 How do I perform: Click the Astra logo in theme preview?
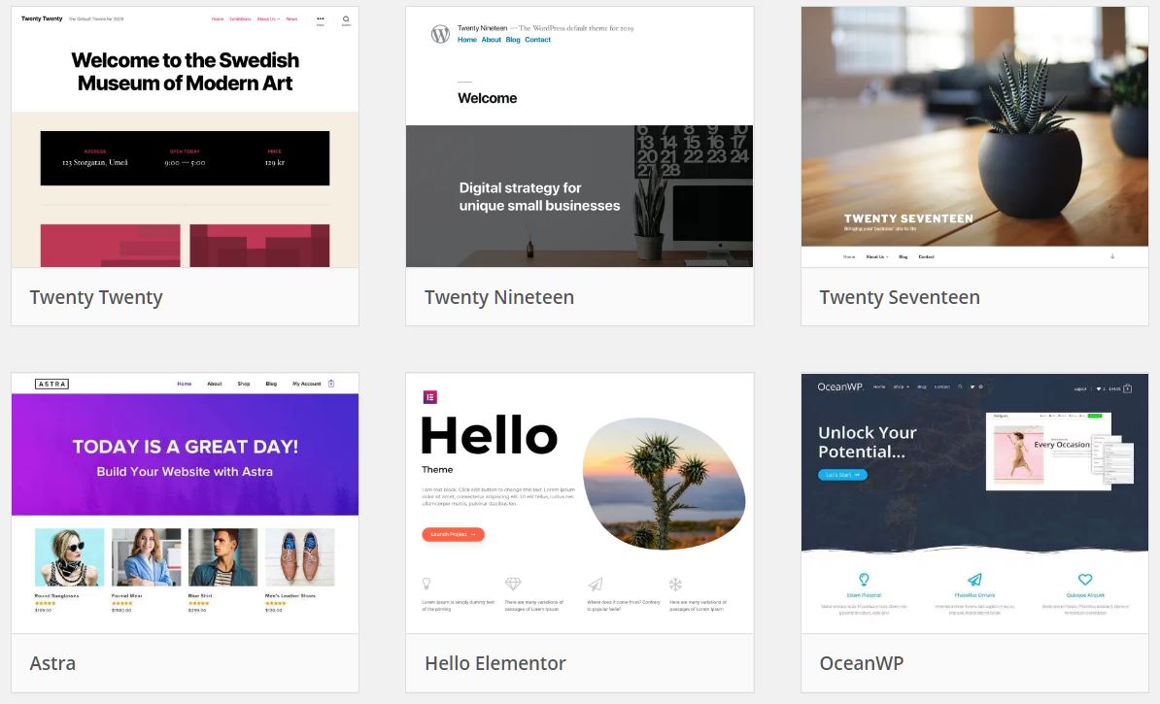click(51, 384)
